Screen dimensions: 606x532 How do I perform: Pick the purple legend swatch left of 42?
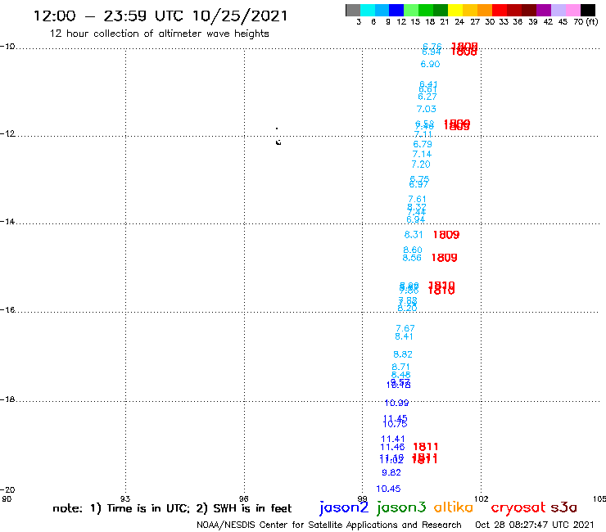click(544, 10)
